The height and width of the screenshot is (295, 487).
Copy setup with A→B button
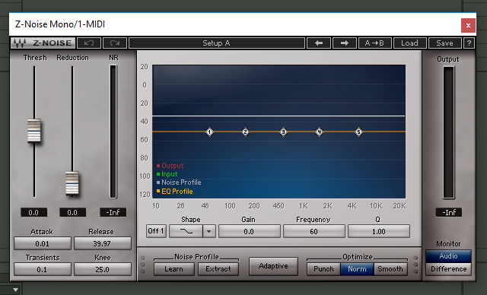coord(374,43)
